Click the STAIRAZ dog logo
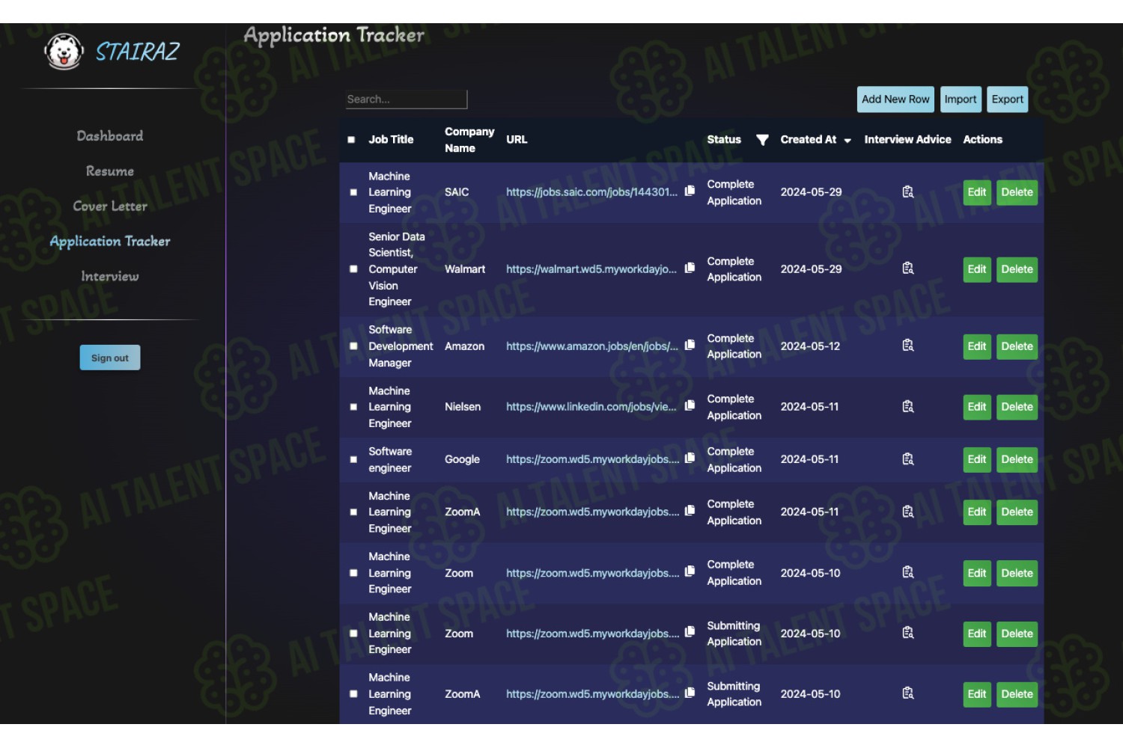The height and width of the screenshot is (748, 1123). (64, 52)
